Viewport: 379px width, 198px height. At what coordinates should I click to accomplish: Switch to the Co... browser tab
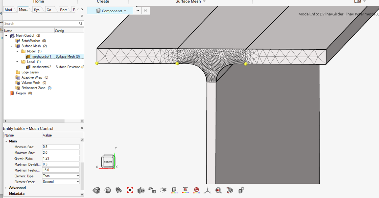[50, 10]
